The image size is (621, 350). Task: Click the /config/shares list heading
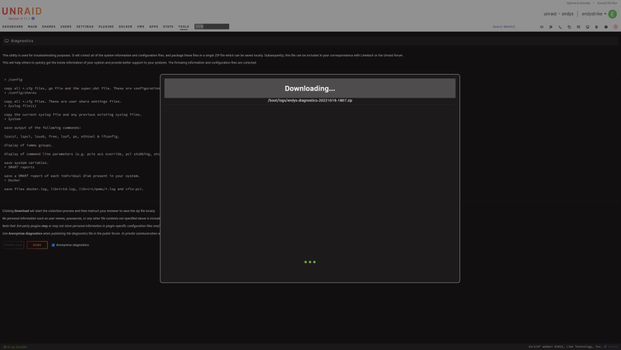click(22, 93)
